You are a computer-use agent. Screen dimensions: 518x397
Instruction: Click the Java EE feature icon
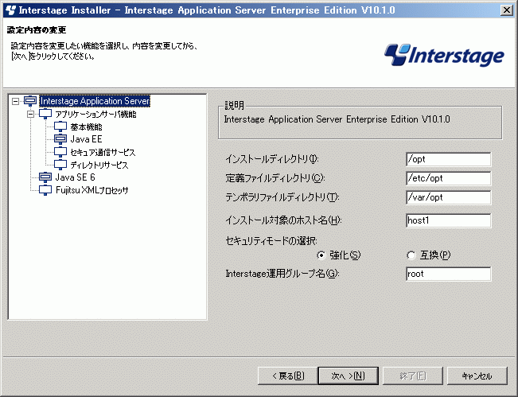pos(60,139)
